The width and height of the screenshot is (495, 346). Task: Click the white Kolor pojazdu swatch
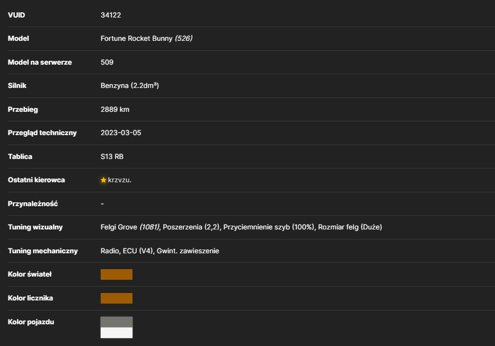pyautogui.click(x=117, y=333)
